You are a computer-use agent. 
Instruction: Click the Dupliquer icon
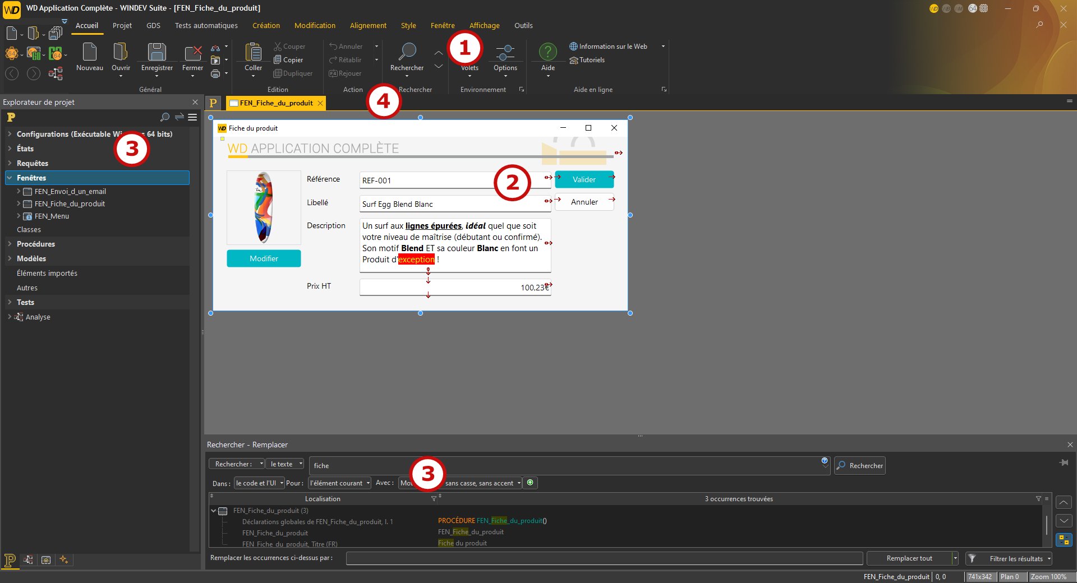point(279,73)
